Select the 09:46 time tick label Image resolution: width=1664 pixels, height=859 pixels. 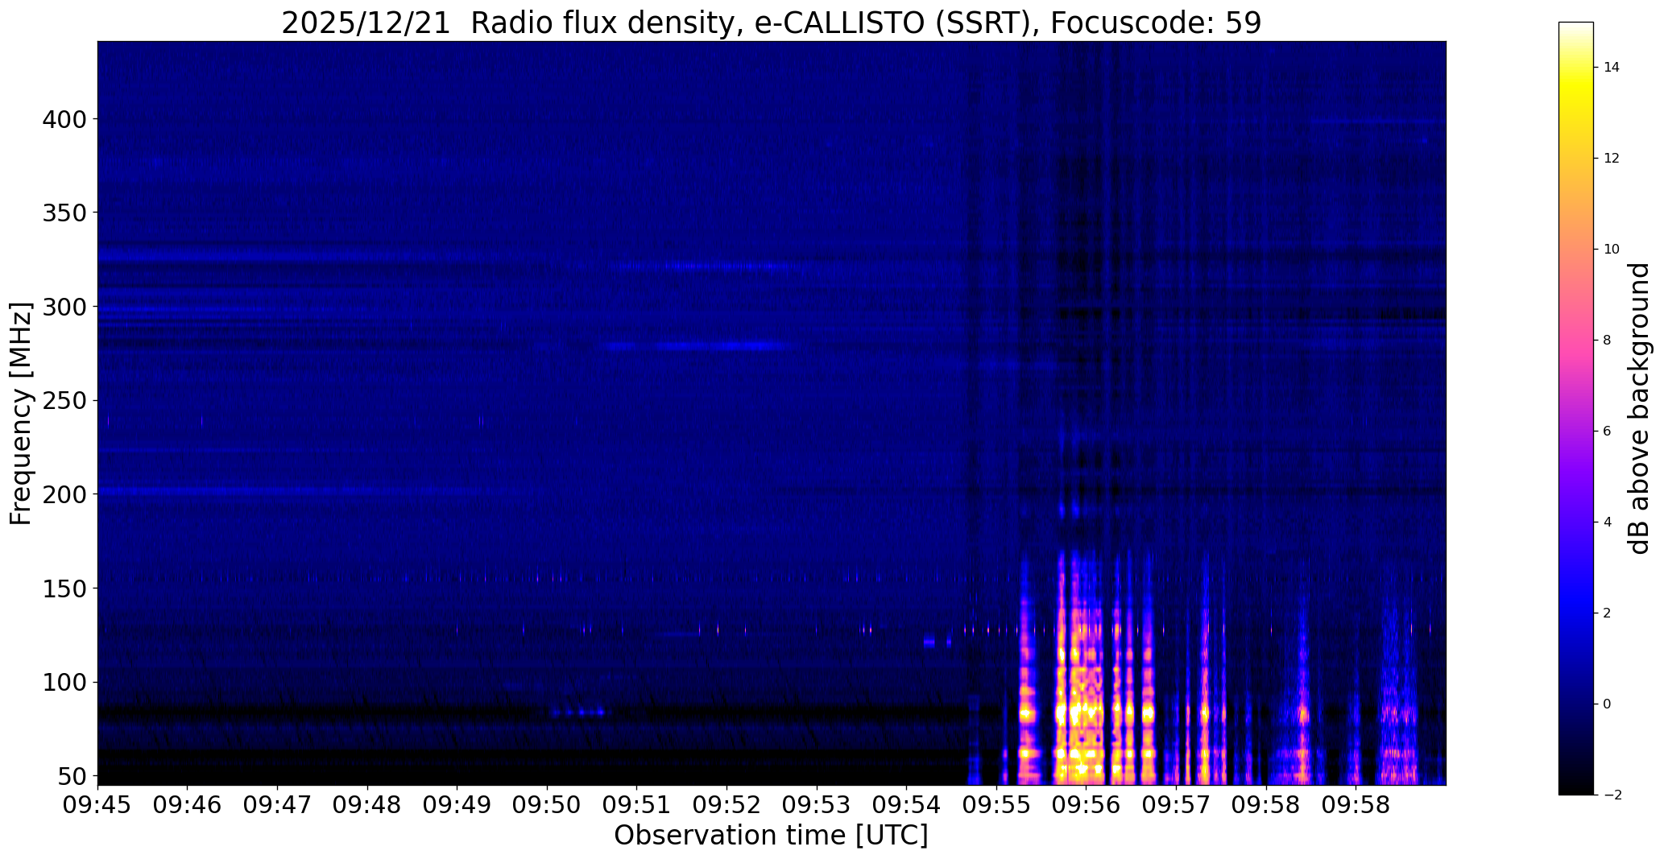(188, 804)
